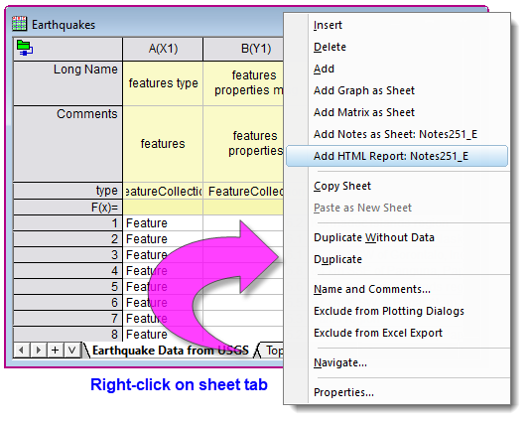529x423 pixels.
Task: Choose Duplicate Without Data
Action: [374, 237]
